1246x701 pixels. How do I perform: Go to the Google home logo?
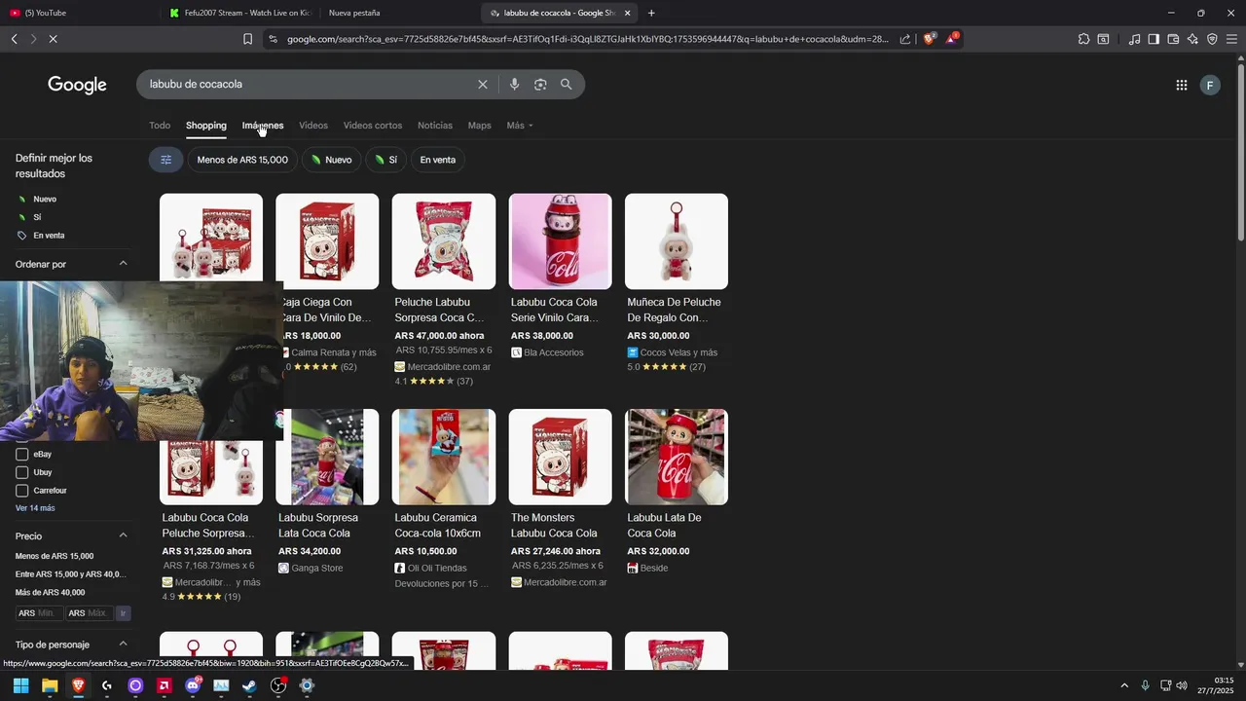pyautogui.click(x=77, y=85)
